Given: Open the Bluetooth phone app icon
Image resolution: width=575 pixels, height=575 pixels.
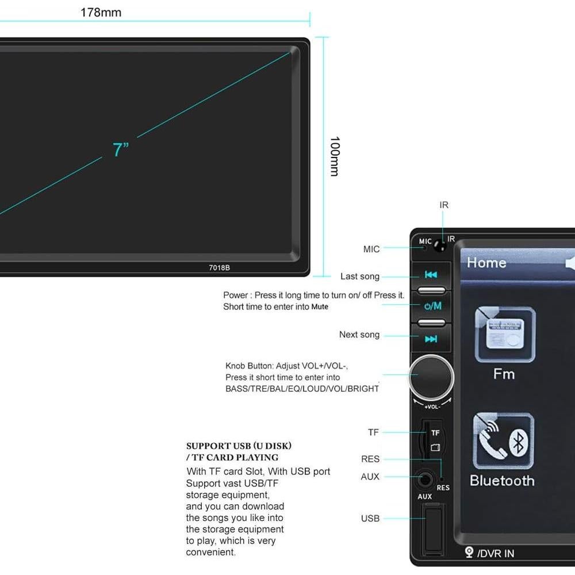Looking at the screenshot, I should [503, 442].
